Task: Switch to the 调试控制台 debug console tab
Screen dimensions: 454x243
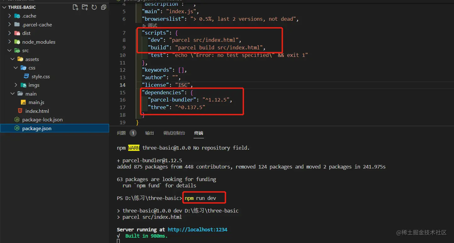Action: coord(174,133)
